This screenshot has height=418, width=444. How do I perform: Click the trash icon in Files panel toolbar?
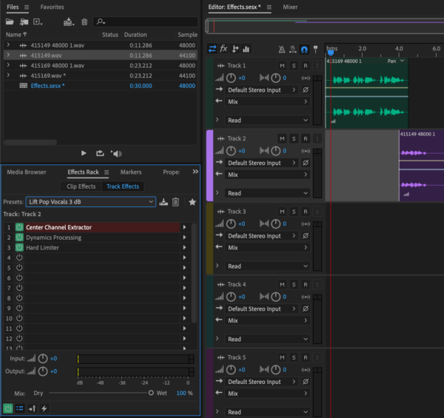[84, 21]
